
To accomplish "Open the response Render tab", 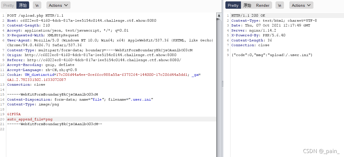I will click(x=263, y=5).
